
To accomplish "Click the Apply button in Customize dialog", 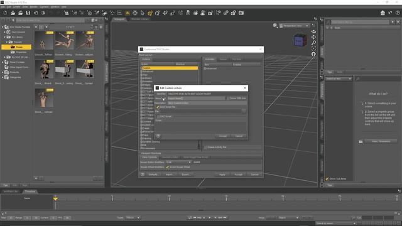I will (x=222, y=175).
